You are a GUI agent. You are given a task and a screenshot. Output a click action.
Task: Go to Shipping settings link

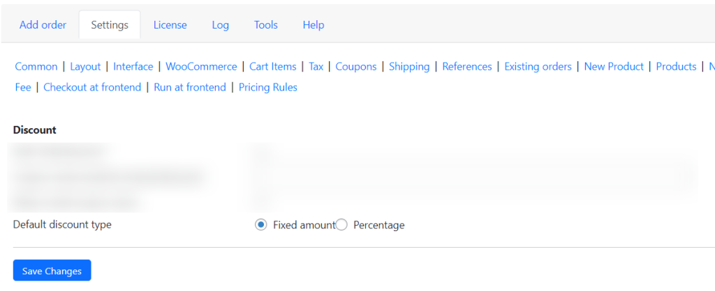pos(409,66)
